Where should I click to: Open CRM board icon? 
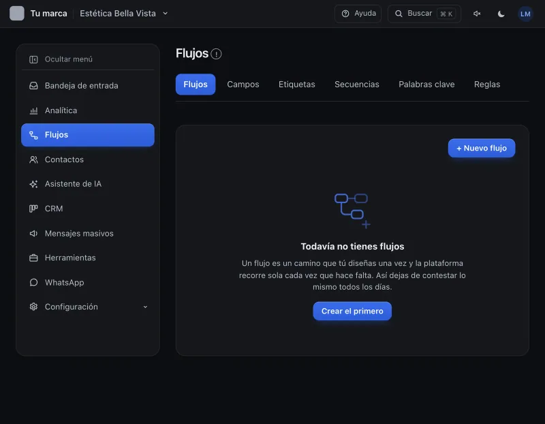point(33,209)
